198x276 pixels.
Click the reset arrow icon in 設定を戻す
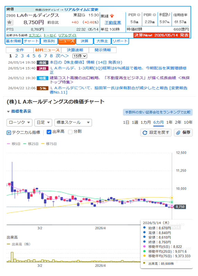(x=145, y=132)
